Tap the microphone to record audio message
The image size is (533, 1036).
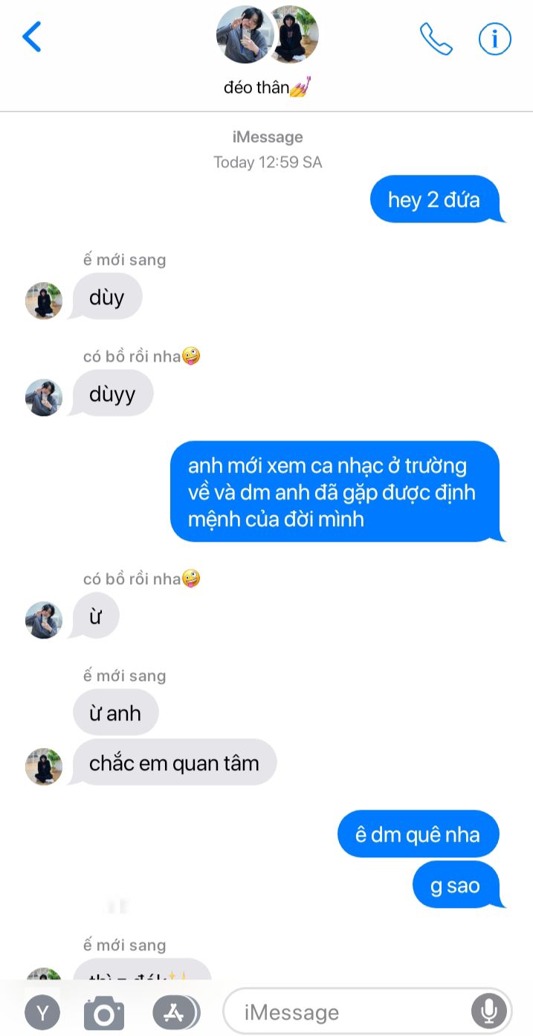click(x=489, y=1011)
